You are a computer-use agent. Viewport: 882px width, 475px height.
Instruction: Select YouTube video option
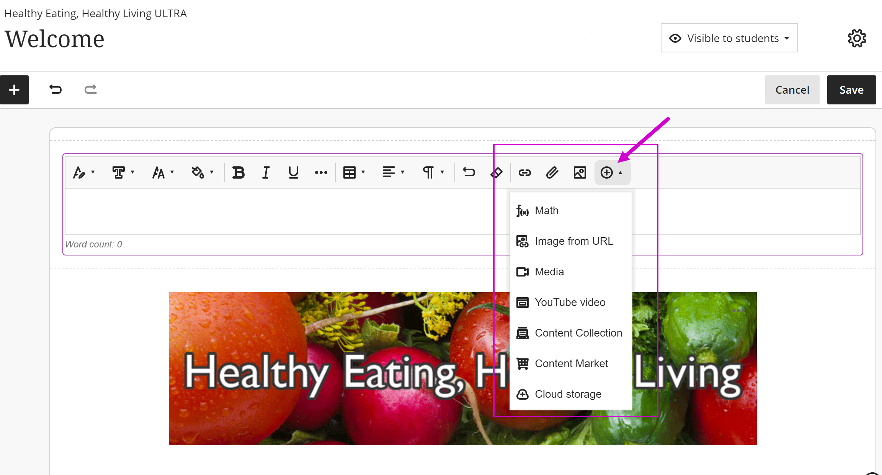tap(571, 303)
